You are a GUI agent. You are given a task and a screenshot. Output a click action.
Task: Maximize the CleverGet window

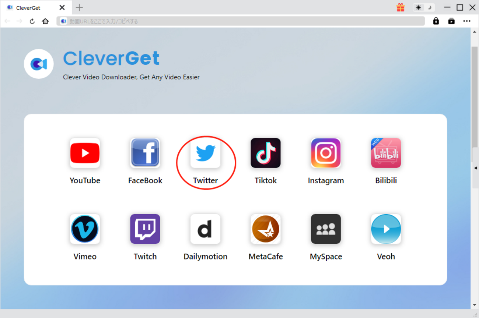[460, 7]
